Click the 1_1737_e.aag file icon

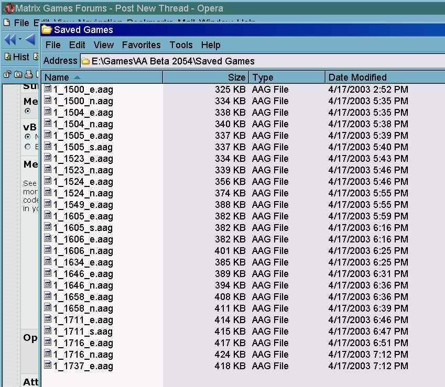(x=48, y=365)
